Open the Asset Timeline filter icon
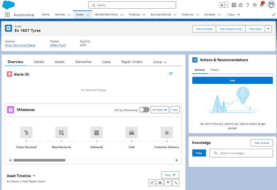The width and height of the screenshot is (277, 190). pos(168,183)
